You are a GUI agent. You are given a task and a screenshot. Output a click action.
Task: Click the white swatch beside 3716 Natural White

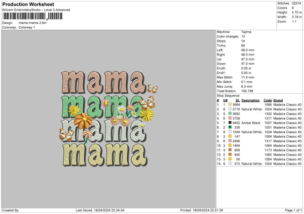click(x=230, y=109)
